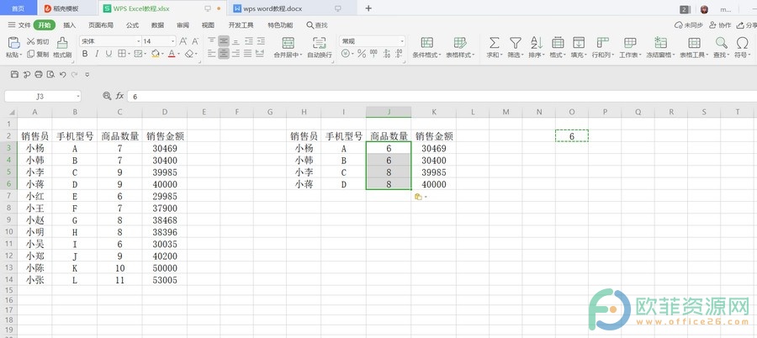Click the Worksheet (工作表) icon
The height and width of the screenshot is (338, 757).
[630, 43]
